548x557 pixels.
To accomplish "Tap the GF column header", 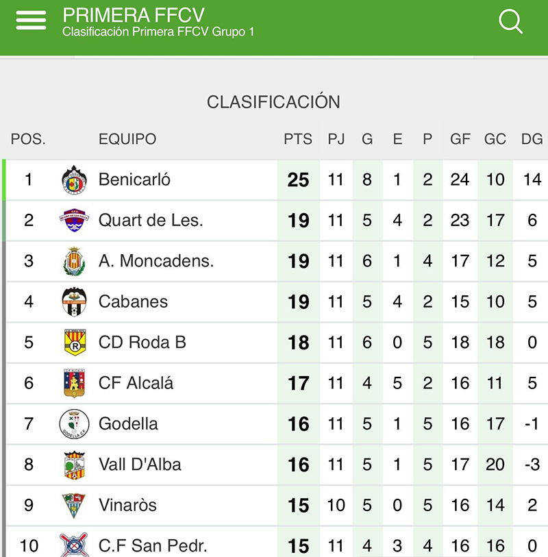I will 460,139.
